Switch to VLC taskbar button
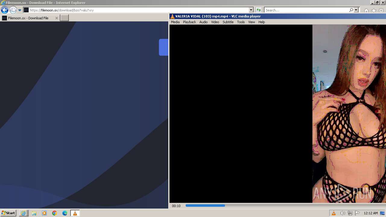Screen dimensions: 386x217 pyautogui.click(x=75, y=213)
